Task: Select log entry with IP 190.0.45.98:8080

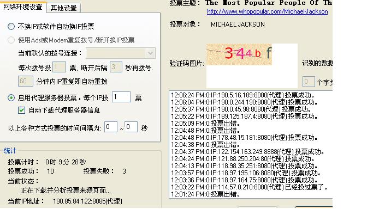Action: tap(241, 109)
